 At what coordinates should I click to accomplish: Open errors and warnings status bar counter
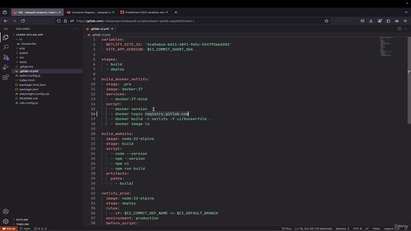[x=40, y=228]
